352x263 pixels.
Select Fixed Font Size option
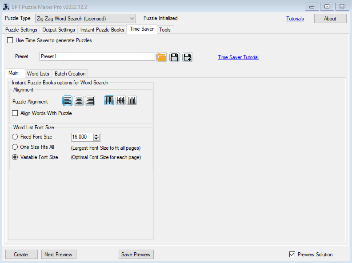click(15, 137)
